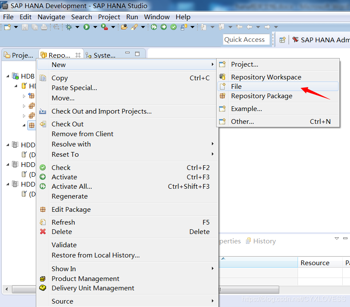Switch to the Project Explorer tab
Screen dimensions: 350x307
(19, 55)
